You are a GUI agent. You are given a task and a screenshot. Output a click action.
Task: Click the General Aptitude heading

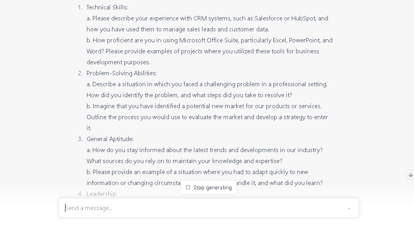coord(110,139)
